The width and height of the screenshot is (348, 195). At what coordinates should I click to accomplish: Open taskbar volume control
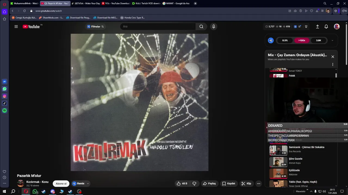[x=324, y=191]
